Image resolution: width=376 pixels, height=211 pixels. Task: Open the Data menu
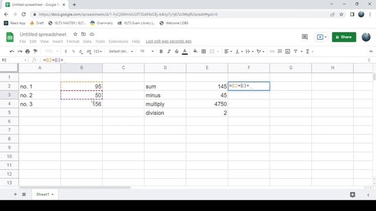[87, 42]
